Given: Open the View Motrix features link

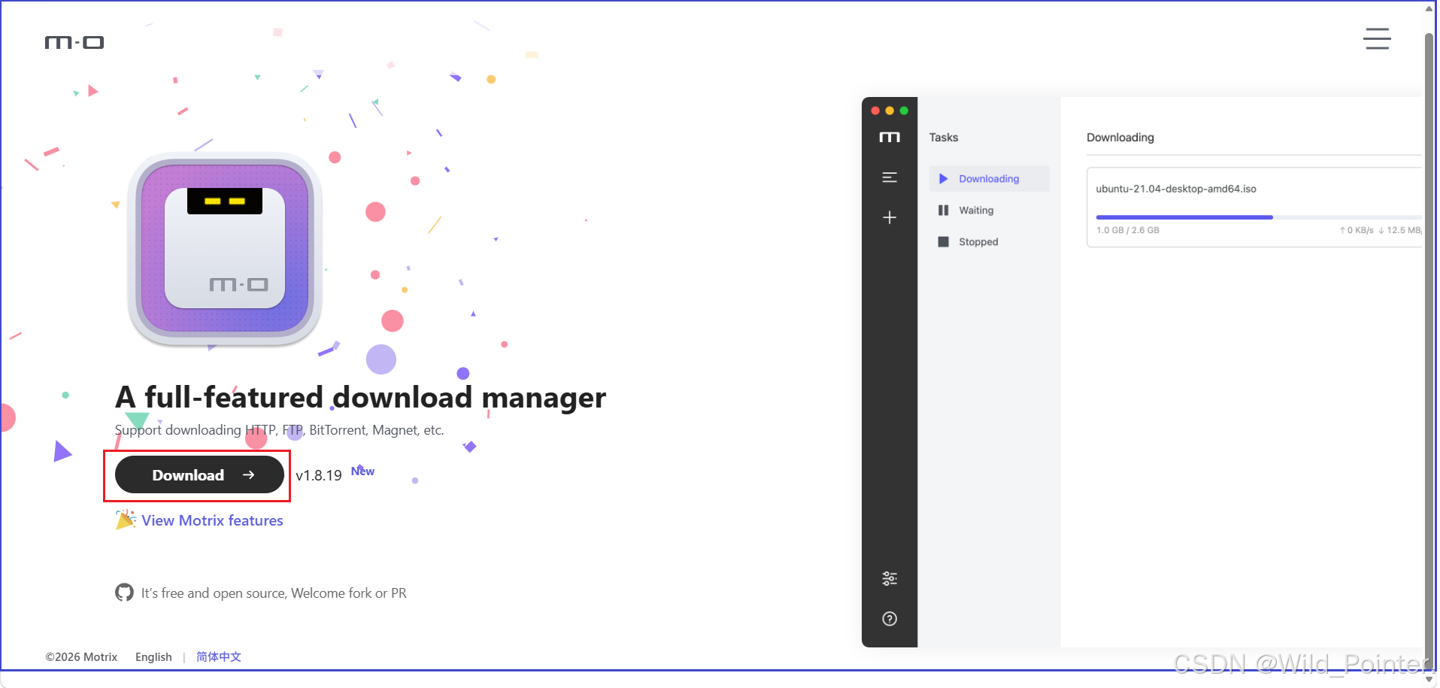Looking at the screenshot, I should point(212,520).
